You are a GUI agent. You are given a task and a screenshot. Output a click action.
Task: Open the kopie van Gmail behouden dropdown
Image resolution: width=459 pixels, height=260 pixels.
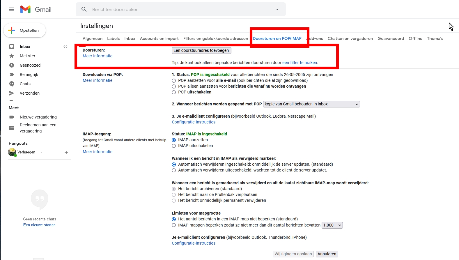pos(311,104)
